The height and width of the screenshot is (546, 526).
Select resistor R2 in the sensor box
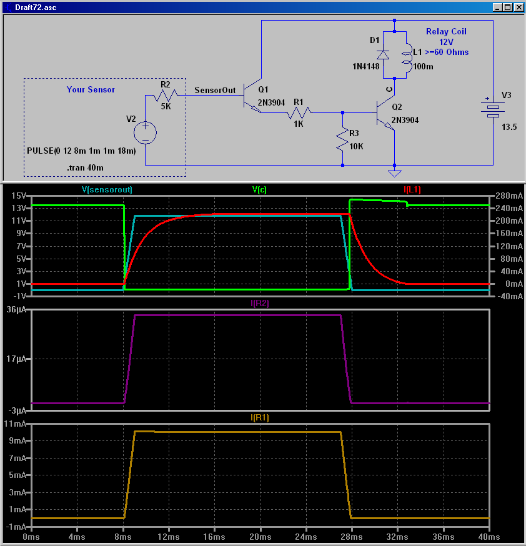166,95
